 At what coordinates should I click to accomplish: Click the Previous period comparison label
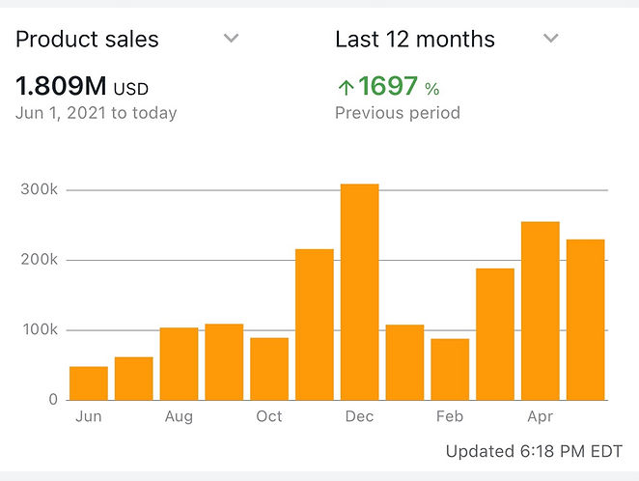pos(397,113)
